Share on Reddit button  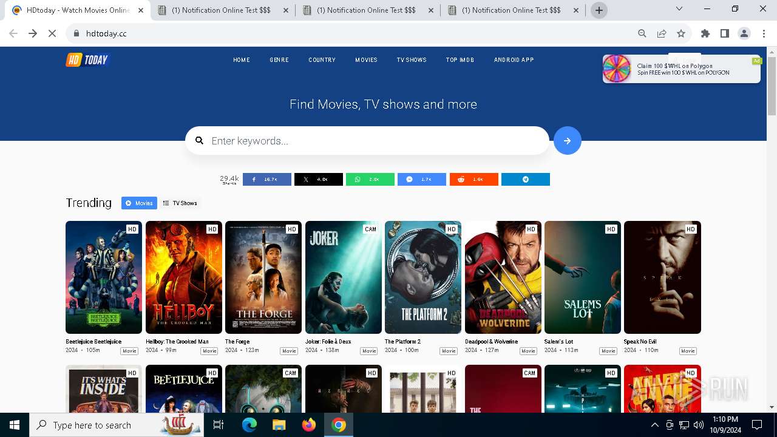coord(474,180)
